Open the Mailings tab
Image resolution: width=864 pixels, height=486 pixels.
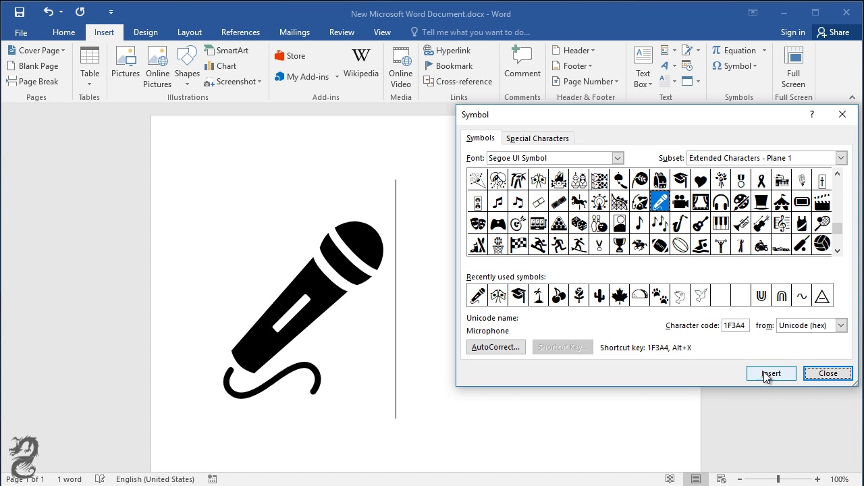[x=294, y=32]
